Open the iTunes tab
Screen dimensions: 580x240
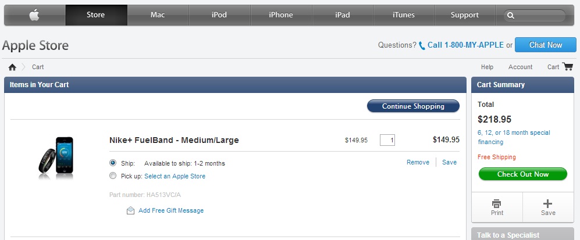404,15
